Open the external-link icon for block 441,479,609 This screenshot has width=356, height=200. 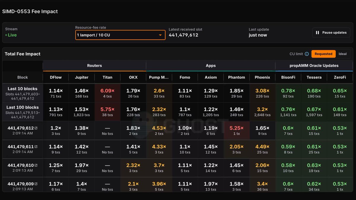point(36,184)
